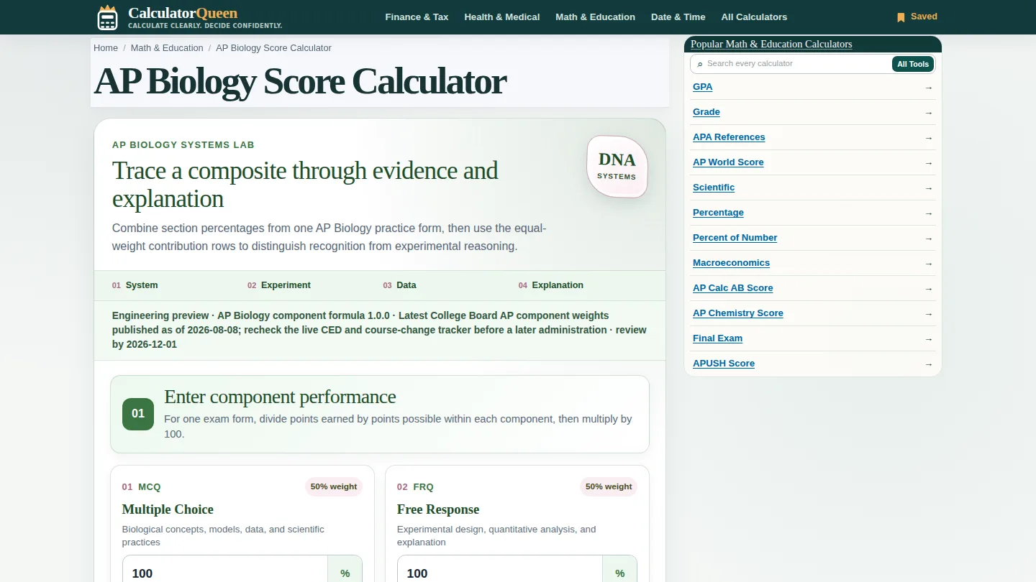Jump to the 04 Explanation step

[551, 285]
